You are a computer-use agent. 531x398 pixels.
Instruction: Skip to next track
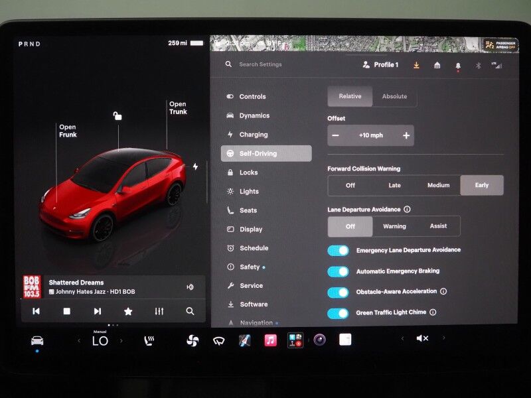point(97,311)
